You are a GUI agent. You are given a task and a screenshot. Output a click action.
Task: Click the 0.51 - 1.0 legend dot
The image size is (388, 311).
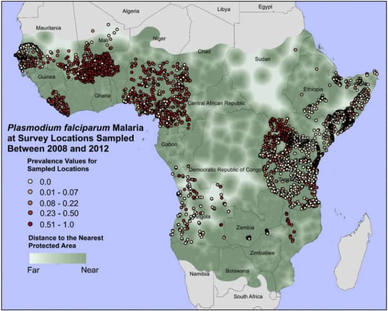point(30,224)
